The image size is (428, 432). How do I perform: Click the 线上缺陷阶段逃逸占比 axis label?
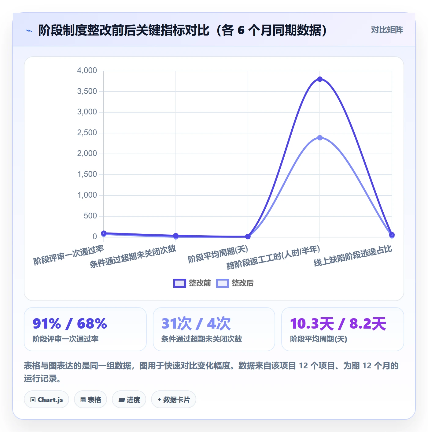tap(353, 255)
